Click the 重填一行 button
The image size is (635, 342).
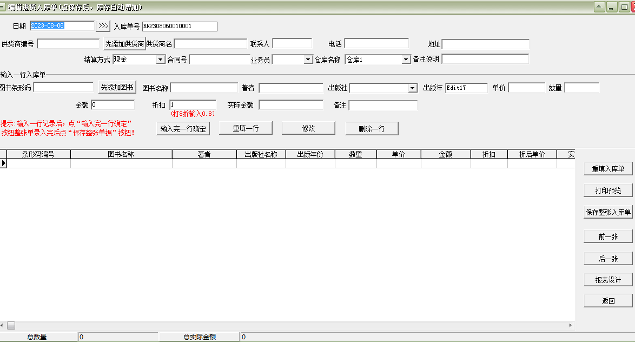pos(246,128)
